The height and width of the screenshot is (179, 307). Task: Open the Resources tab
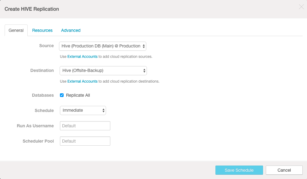pos(42,30)
